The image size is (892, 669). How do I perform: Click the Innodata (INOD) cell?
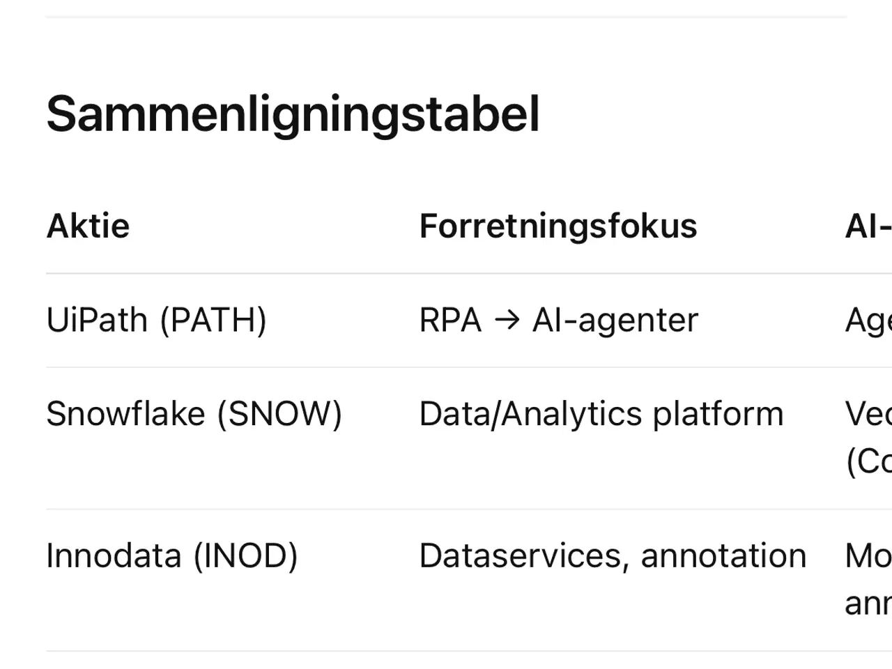171,556
